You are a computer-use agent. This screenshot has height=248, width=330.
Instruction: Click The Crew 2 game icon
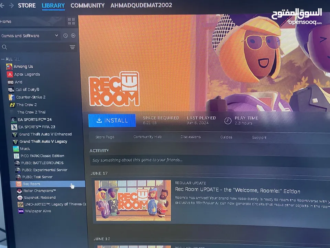click(x=12, y=105)
